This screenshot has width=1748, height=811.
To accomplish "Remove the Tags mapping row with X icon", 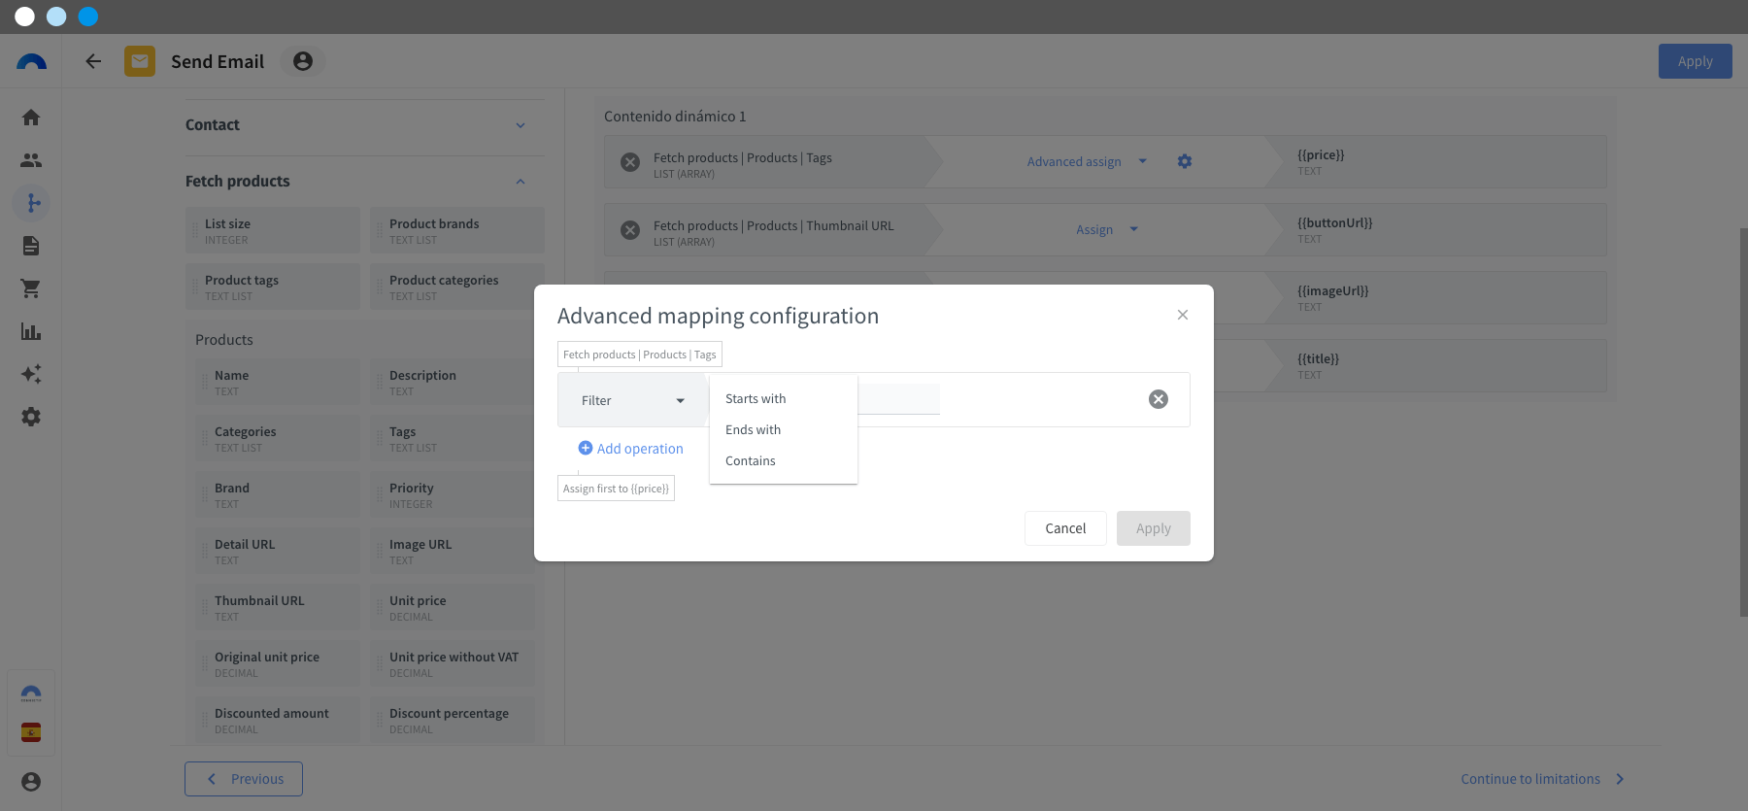I will click(630, 162).
